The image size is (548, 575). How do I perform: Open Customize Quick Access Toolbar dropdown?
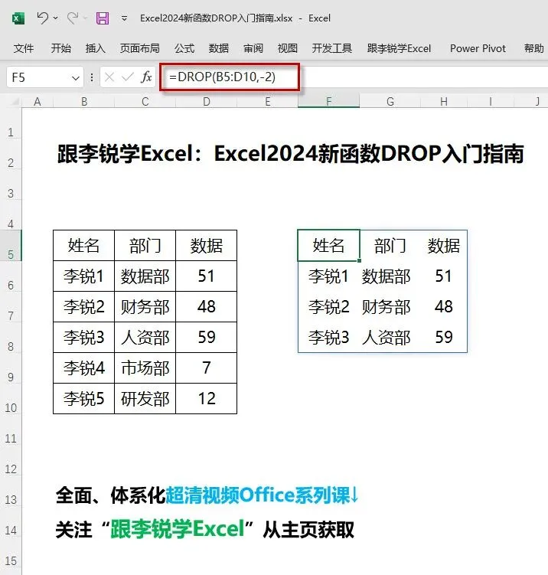point(125,18)
